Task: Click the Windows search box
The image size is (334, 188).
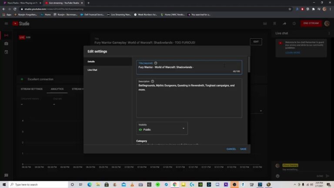Action: [x=38, y=185]
